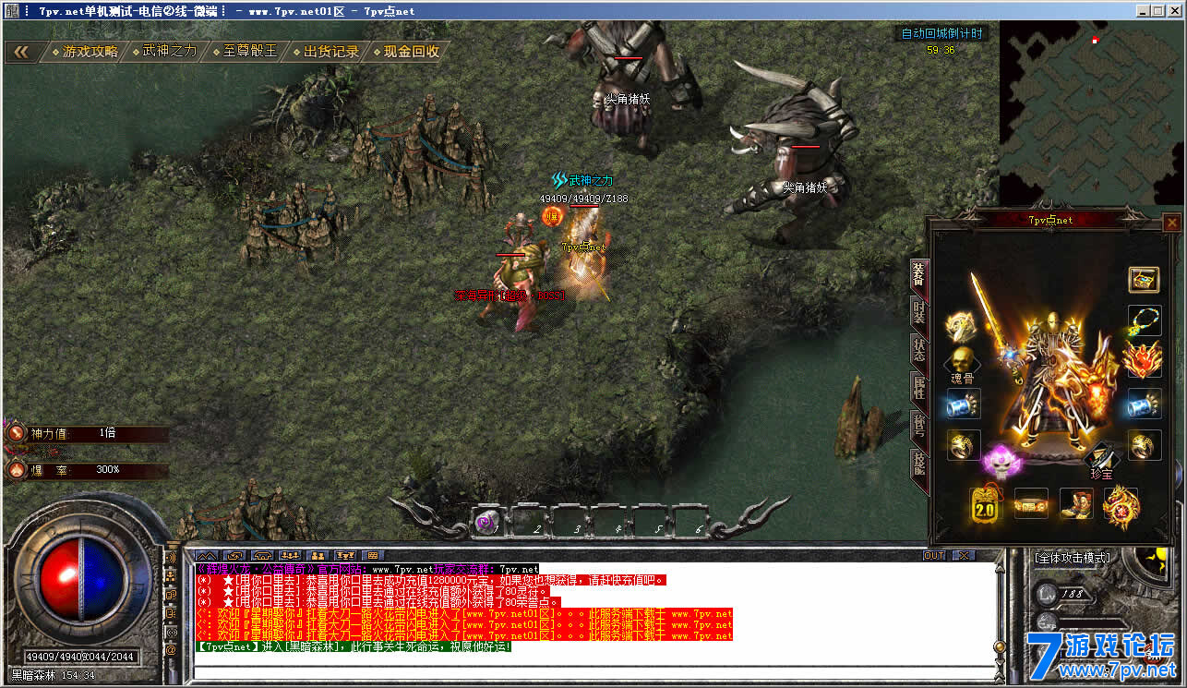Switch the 全体攻击模式 attack mode label

pos(1073,558)
